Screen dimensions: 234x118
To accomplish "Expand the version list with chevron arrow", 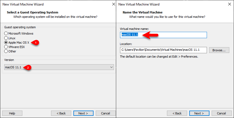I will (x=111, y=67).
